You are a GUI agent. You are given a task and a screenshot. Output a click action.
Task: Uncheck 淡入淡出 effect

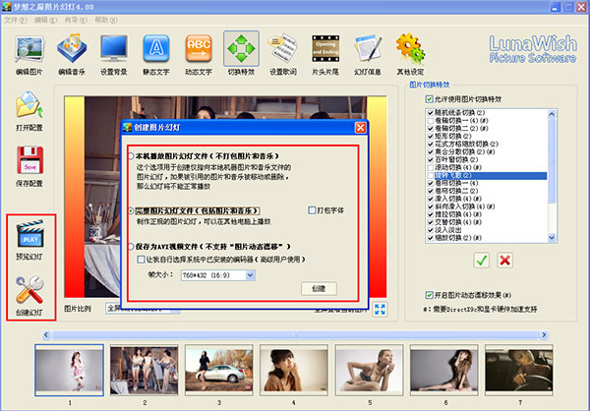(431, 230)
